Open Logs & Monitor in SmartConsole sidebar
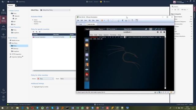 [x=3, y=28]
